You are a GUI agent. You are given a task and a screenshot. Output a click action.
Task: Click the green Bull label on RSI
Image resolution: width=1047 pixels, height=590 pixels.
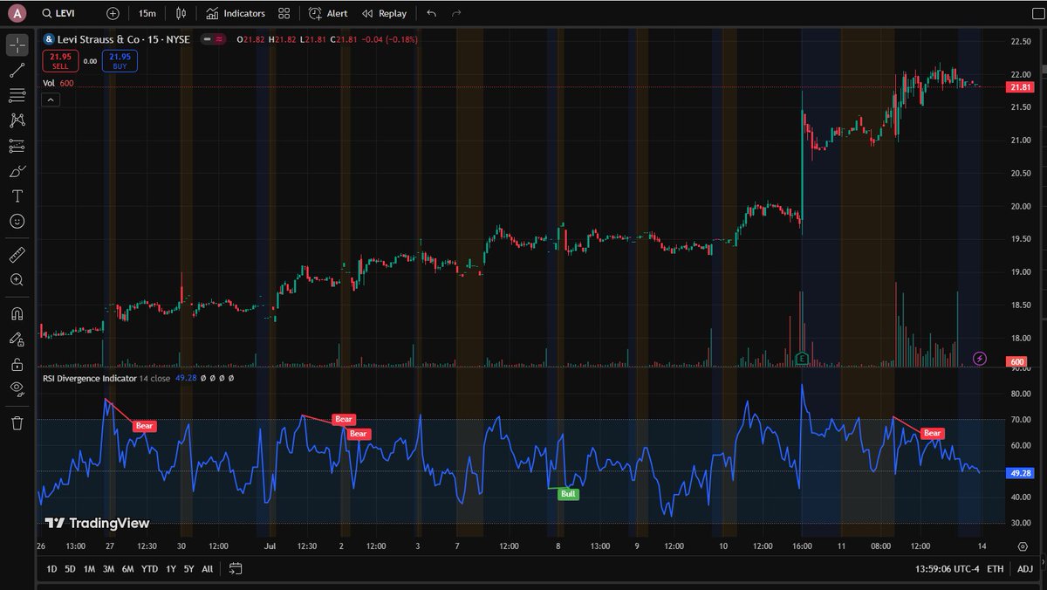568,494
